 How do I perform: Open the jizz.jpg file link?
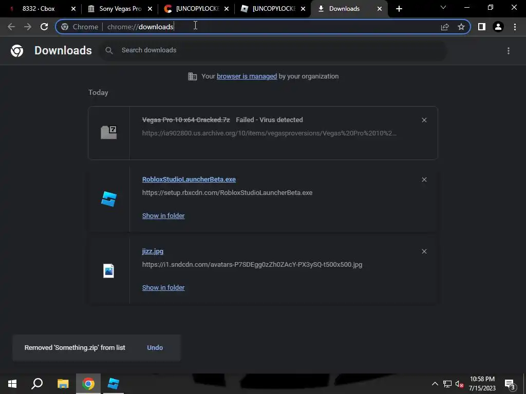(x=153, y=251)
